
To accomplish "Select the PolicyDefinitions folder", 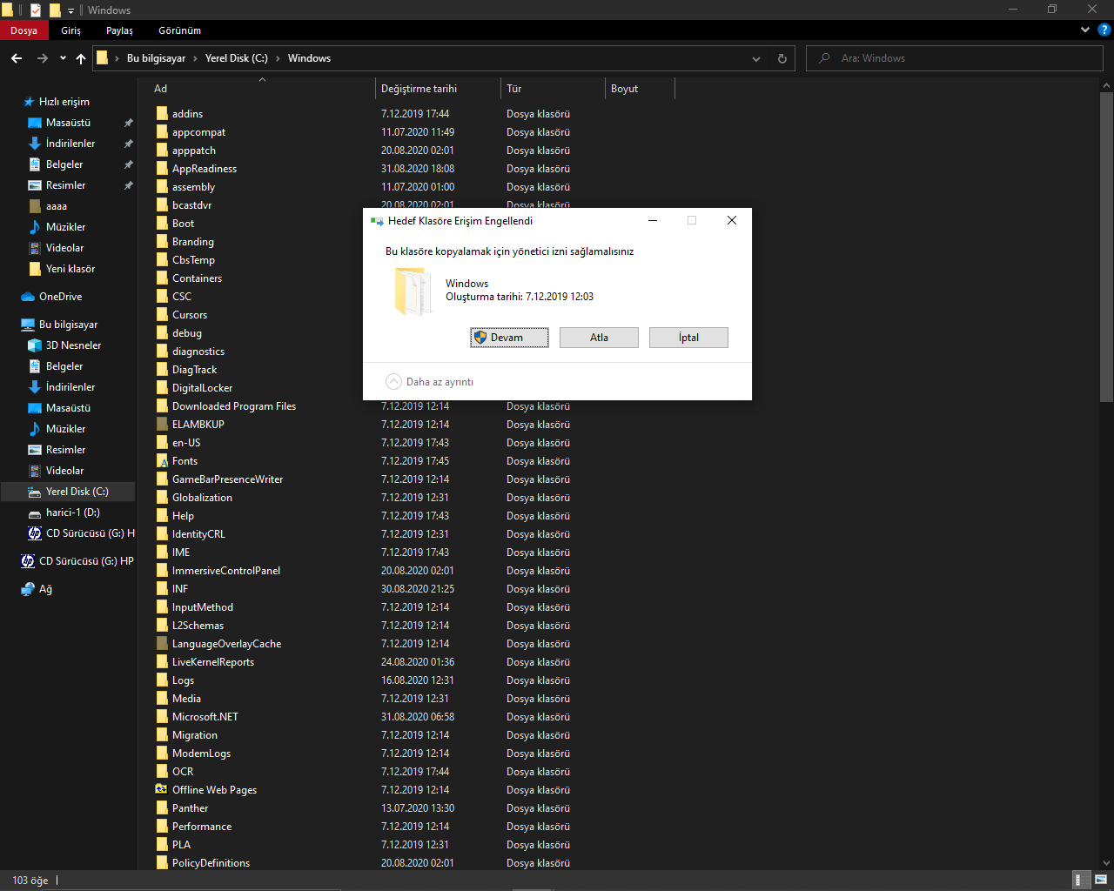I will tap(211, 863).
